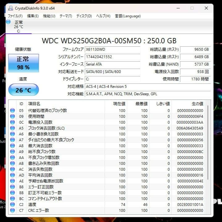Click the status orb for row BB
This screenshot has width=222, height=222.
tap(12, 193)
